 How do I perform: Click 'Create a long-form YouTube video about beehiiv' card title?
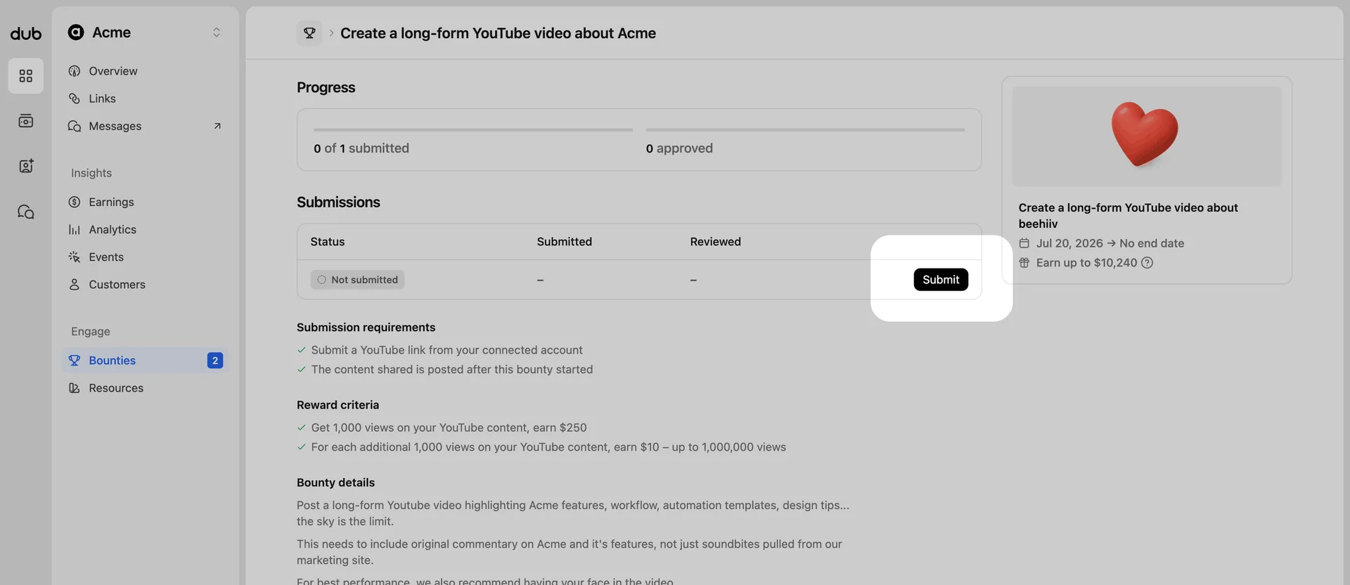1129,215
